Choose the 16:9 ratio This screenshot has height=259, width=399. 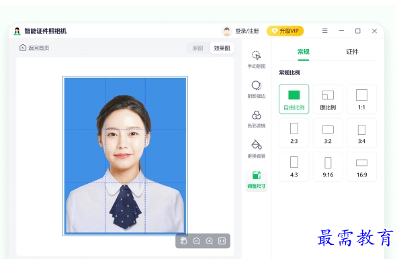tap(361, 166)
